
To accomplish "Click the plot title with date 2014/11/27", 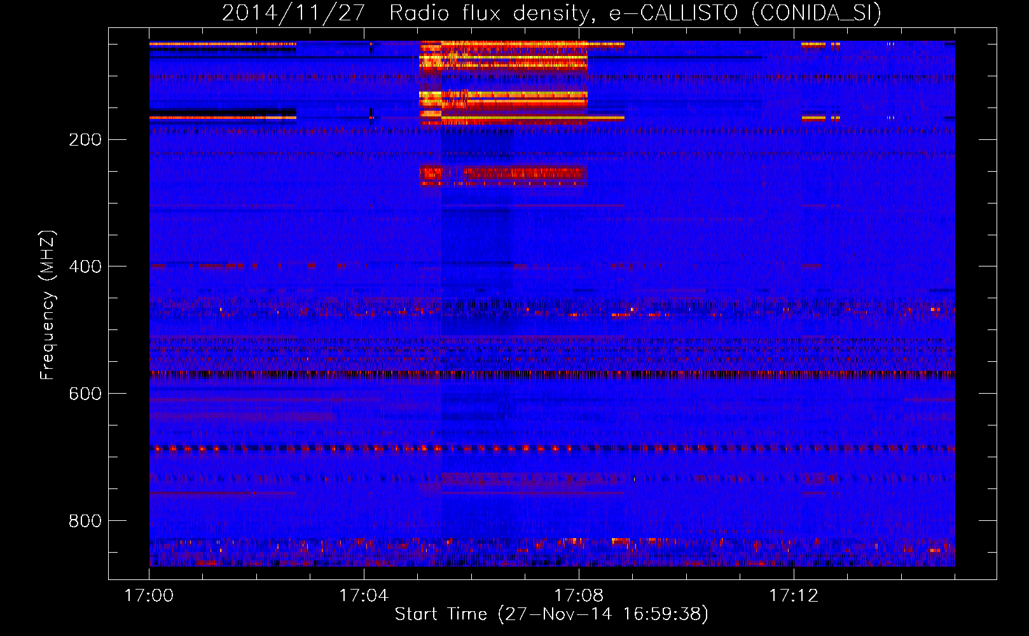I will (x=552, y=13).
